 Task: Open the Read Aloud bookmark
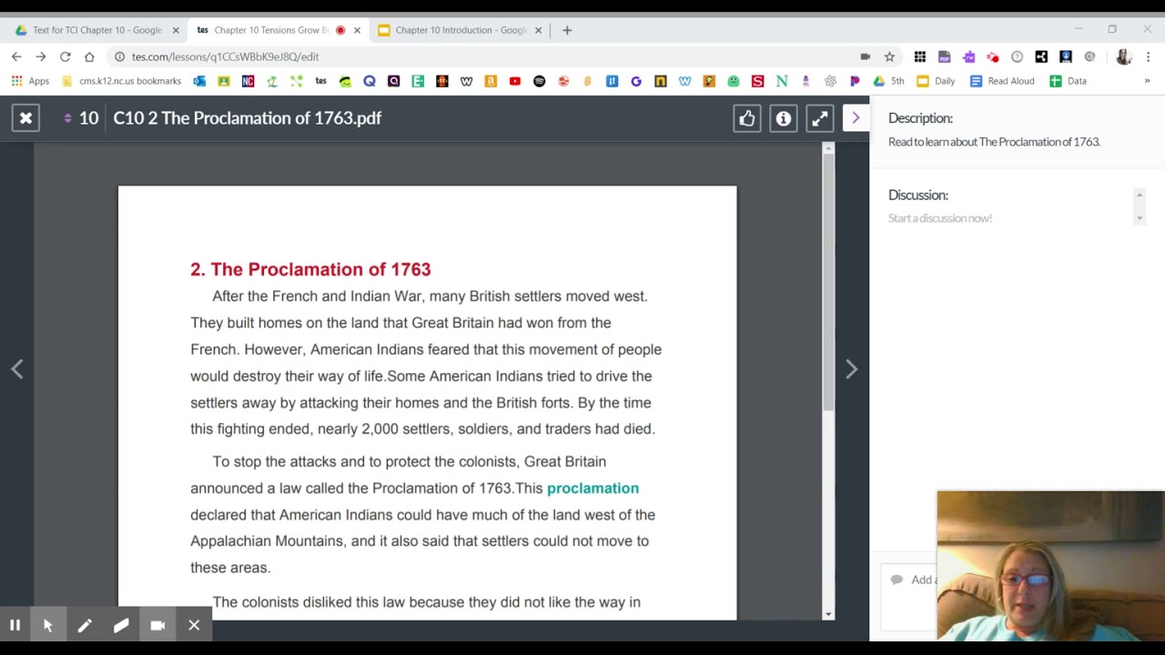(1002, 81)
